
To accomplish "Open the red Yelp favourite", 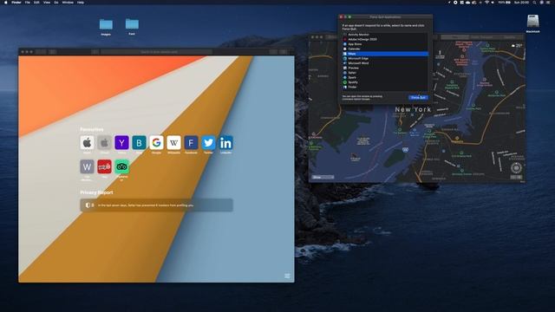I will click(104, 166).
